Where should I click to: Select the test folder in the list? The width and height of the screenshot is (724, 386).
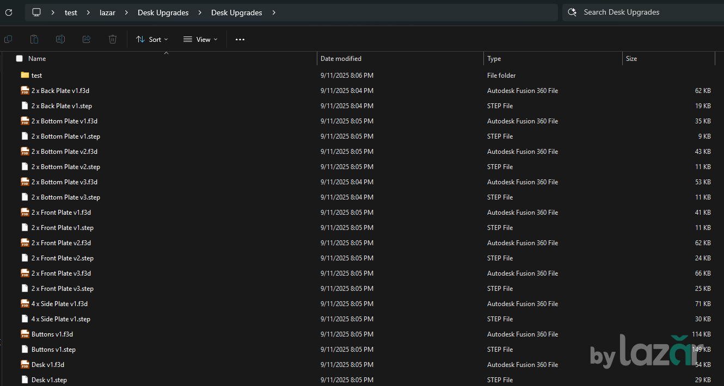pyautogui.click(x=36, y=76)
